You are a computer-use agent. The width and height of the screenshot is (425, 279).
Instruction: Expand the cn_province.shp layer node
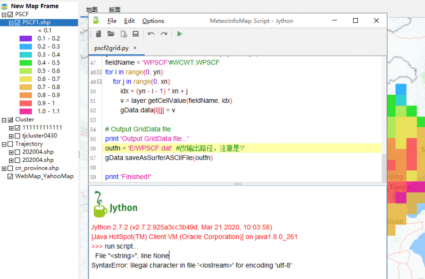click(x=4, y=168)
